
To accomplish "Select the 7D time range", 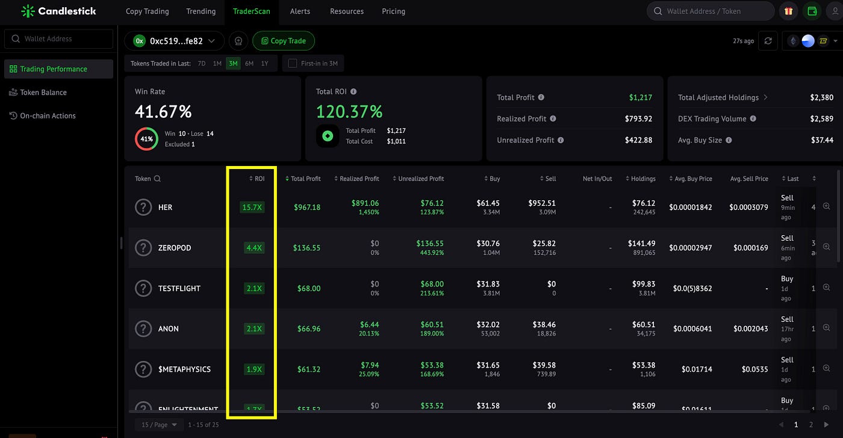I will 202,63.
